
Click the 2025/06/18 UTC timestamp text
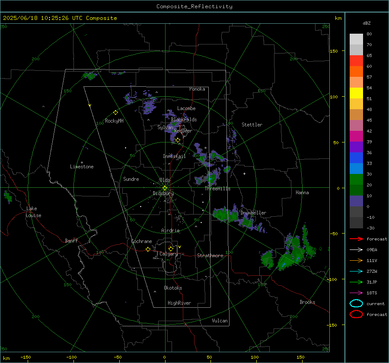point(60,18)
